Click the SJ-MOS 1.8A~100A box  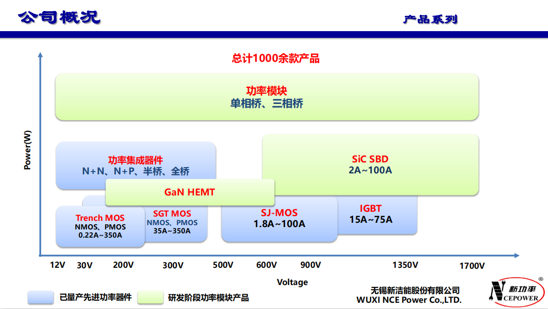click(279, 218)
